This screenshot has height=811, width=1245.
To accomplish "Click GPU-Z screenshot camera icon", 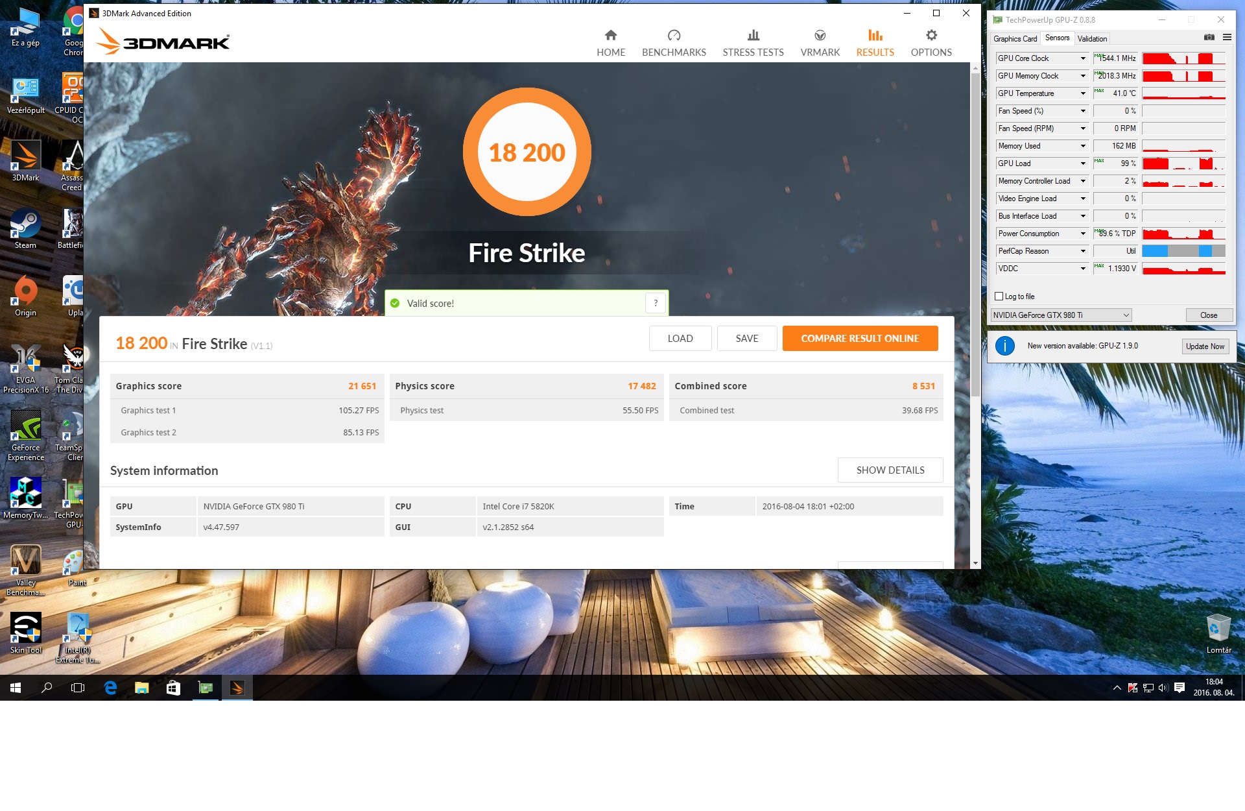I will [1209, 38].
